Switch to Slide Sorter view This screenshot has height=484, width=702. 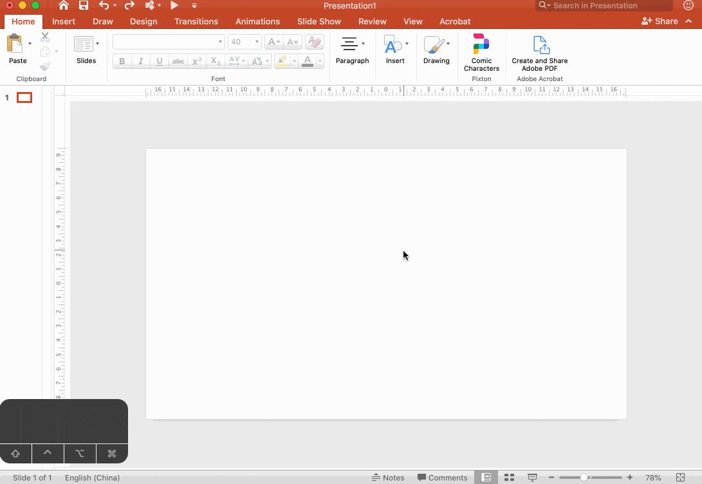(x=509, y=478)
